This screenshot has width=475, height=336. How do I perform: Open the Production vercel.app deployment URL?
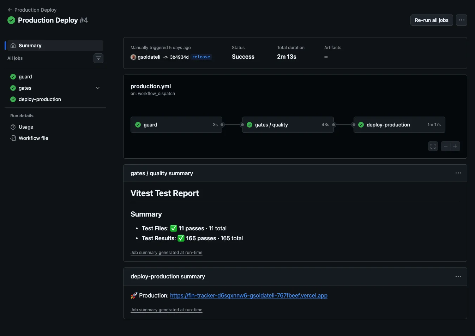click(x=249, y=295)
